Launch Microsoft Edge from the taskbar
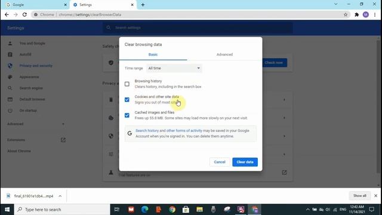Viewport: 382px width, 215px height. pos(144,210)
